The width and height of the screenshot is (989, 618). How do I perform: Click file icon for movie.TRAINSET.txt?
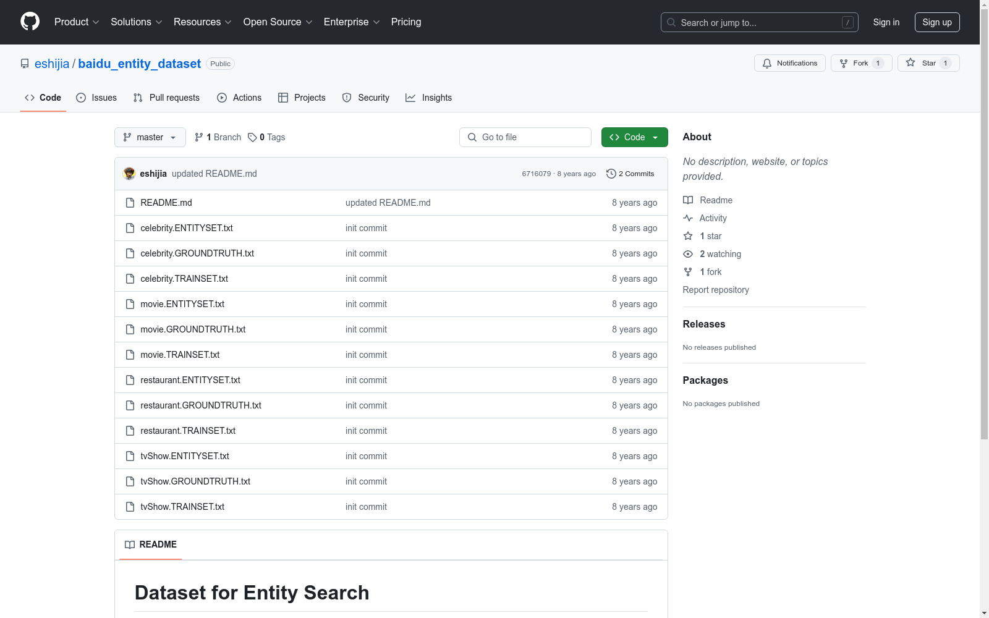130,355
